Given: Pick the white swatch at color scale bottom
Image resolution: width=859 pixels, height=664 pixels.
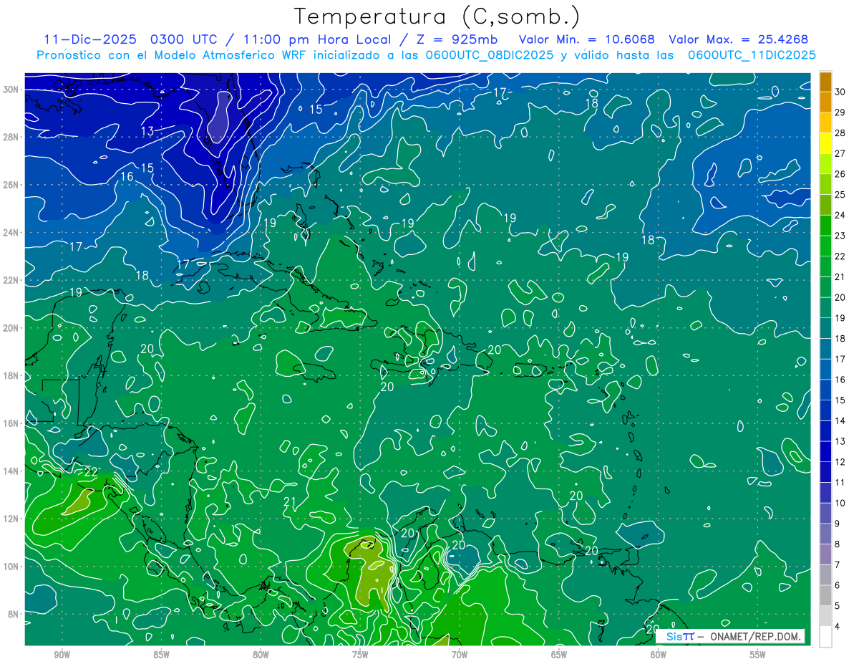Looking at the screenshot, I should pyautogui.click(x=825, y=637).
